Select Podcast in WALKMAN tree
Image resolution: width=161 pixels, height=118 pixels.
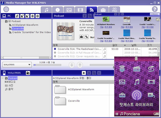click(x=13, y=78)
